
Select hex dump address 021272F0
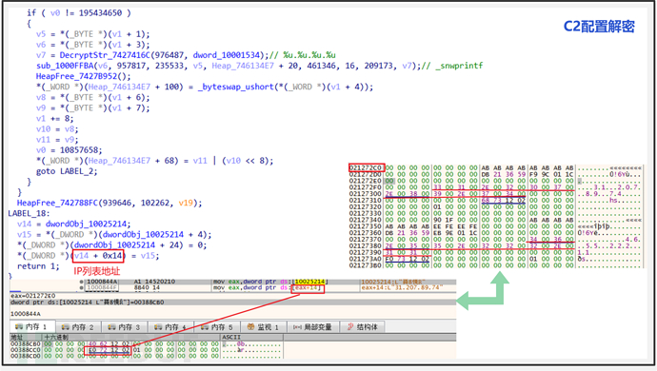coord(366,187)
